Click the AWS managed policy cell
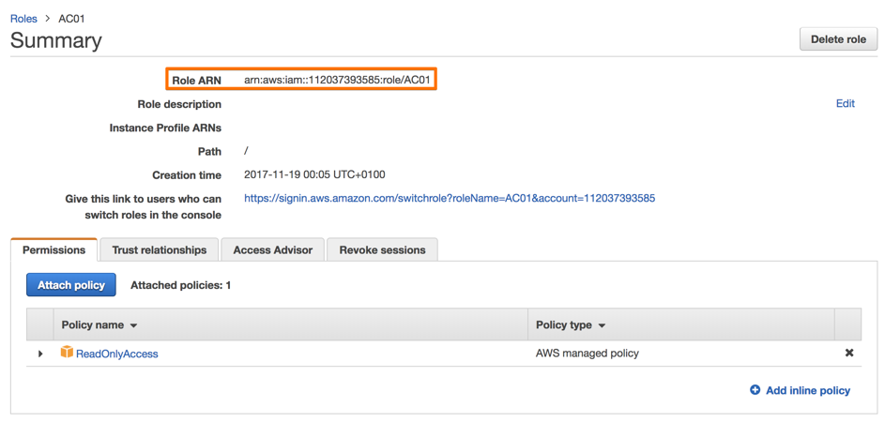Viewport: 885px width, 422px height. coord(587,354)
